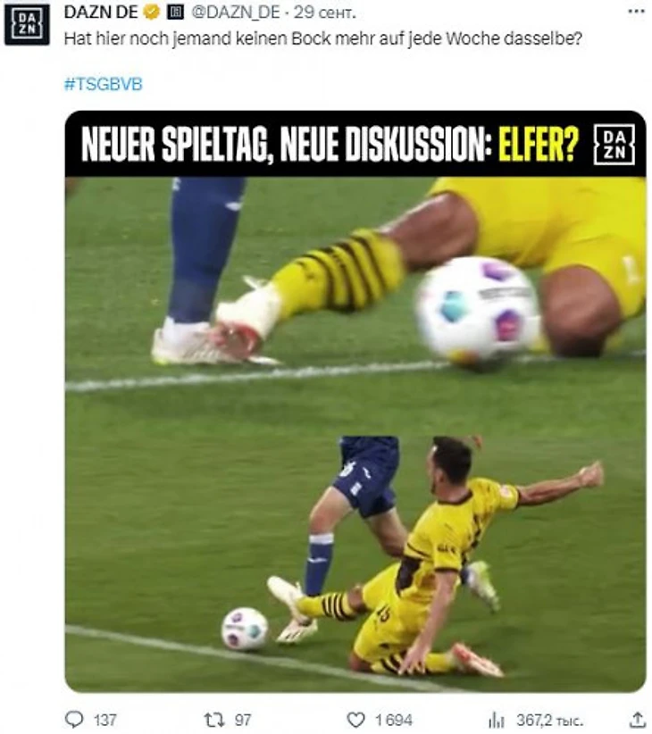Click the DAZN logo inside the image banner
The height and width of the screenshot is (734, 652).
click(x=614, y=144)
